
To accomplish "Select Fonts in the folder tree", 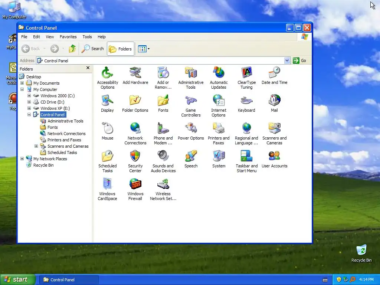I will tap(52, 127).
